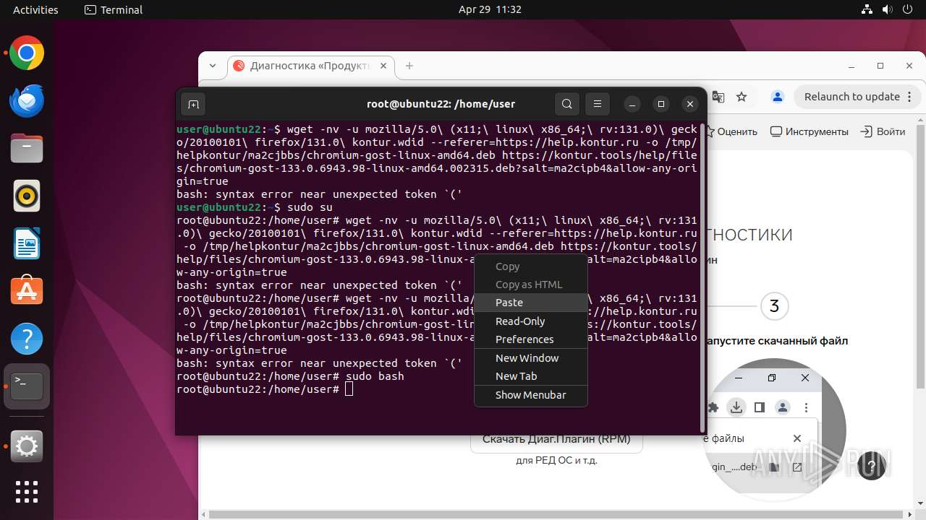Toggle Read-Only in the context menu
This screenshot has width=926, height=520.
pyautogui.click(x=530, y=321)
